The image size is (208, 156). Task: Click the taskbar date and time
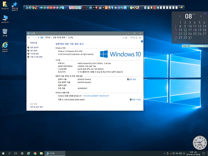tap(193, 153)
